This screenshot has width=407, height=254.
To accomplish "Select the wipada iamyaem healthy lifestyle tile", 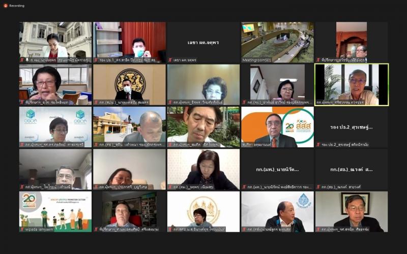I will (x=55, y=211).
